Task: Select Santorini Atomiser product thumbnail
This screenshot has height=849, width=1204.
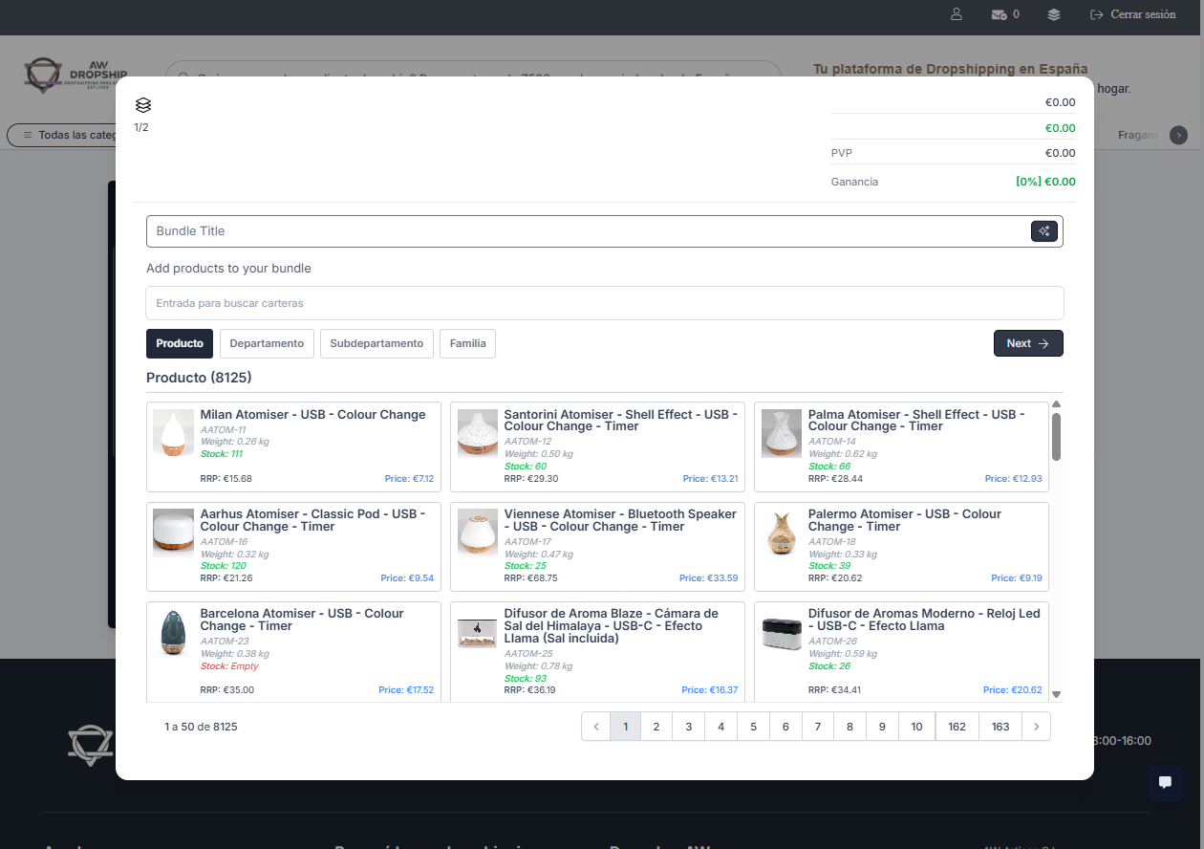Action: tap(478, 433)
